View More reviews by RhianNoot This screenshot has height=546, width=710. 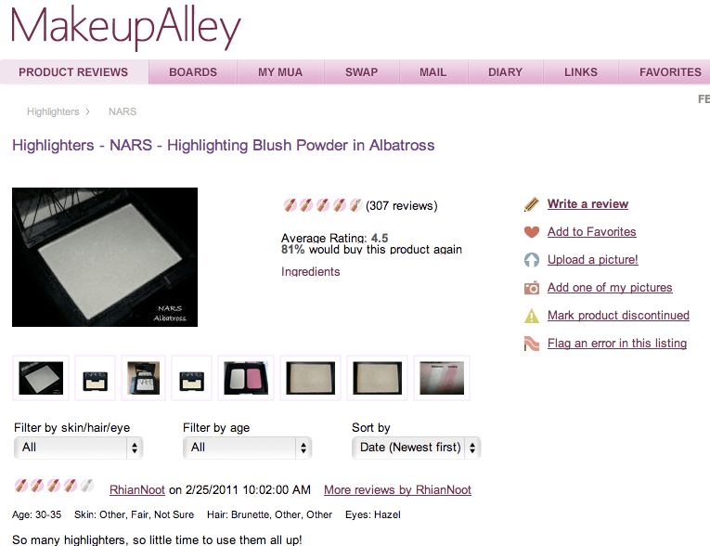397,489
